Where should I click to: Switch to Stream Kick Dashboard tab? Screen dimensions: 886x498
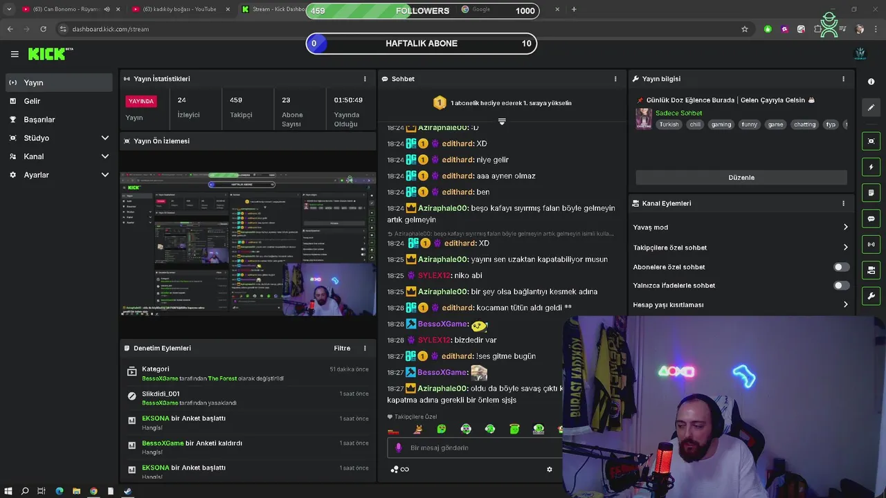(x=273, y=9)
